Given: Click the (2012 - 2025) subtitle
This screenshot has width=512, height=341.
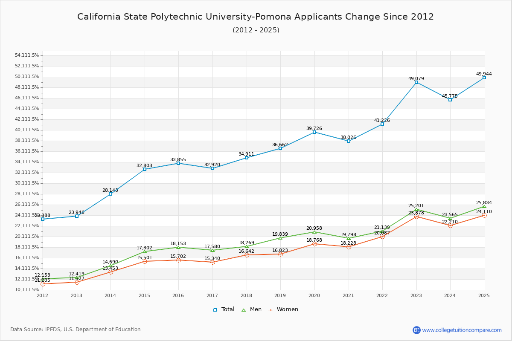Looking at the screenshot, I should pos(256,30).
